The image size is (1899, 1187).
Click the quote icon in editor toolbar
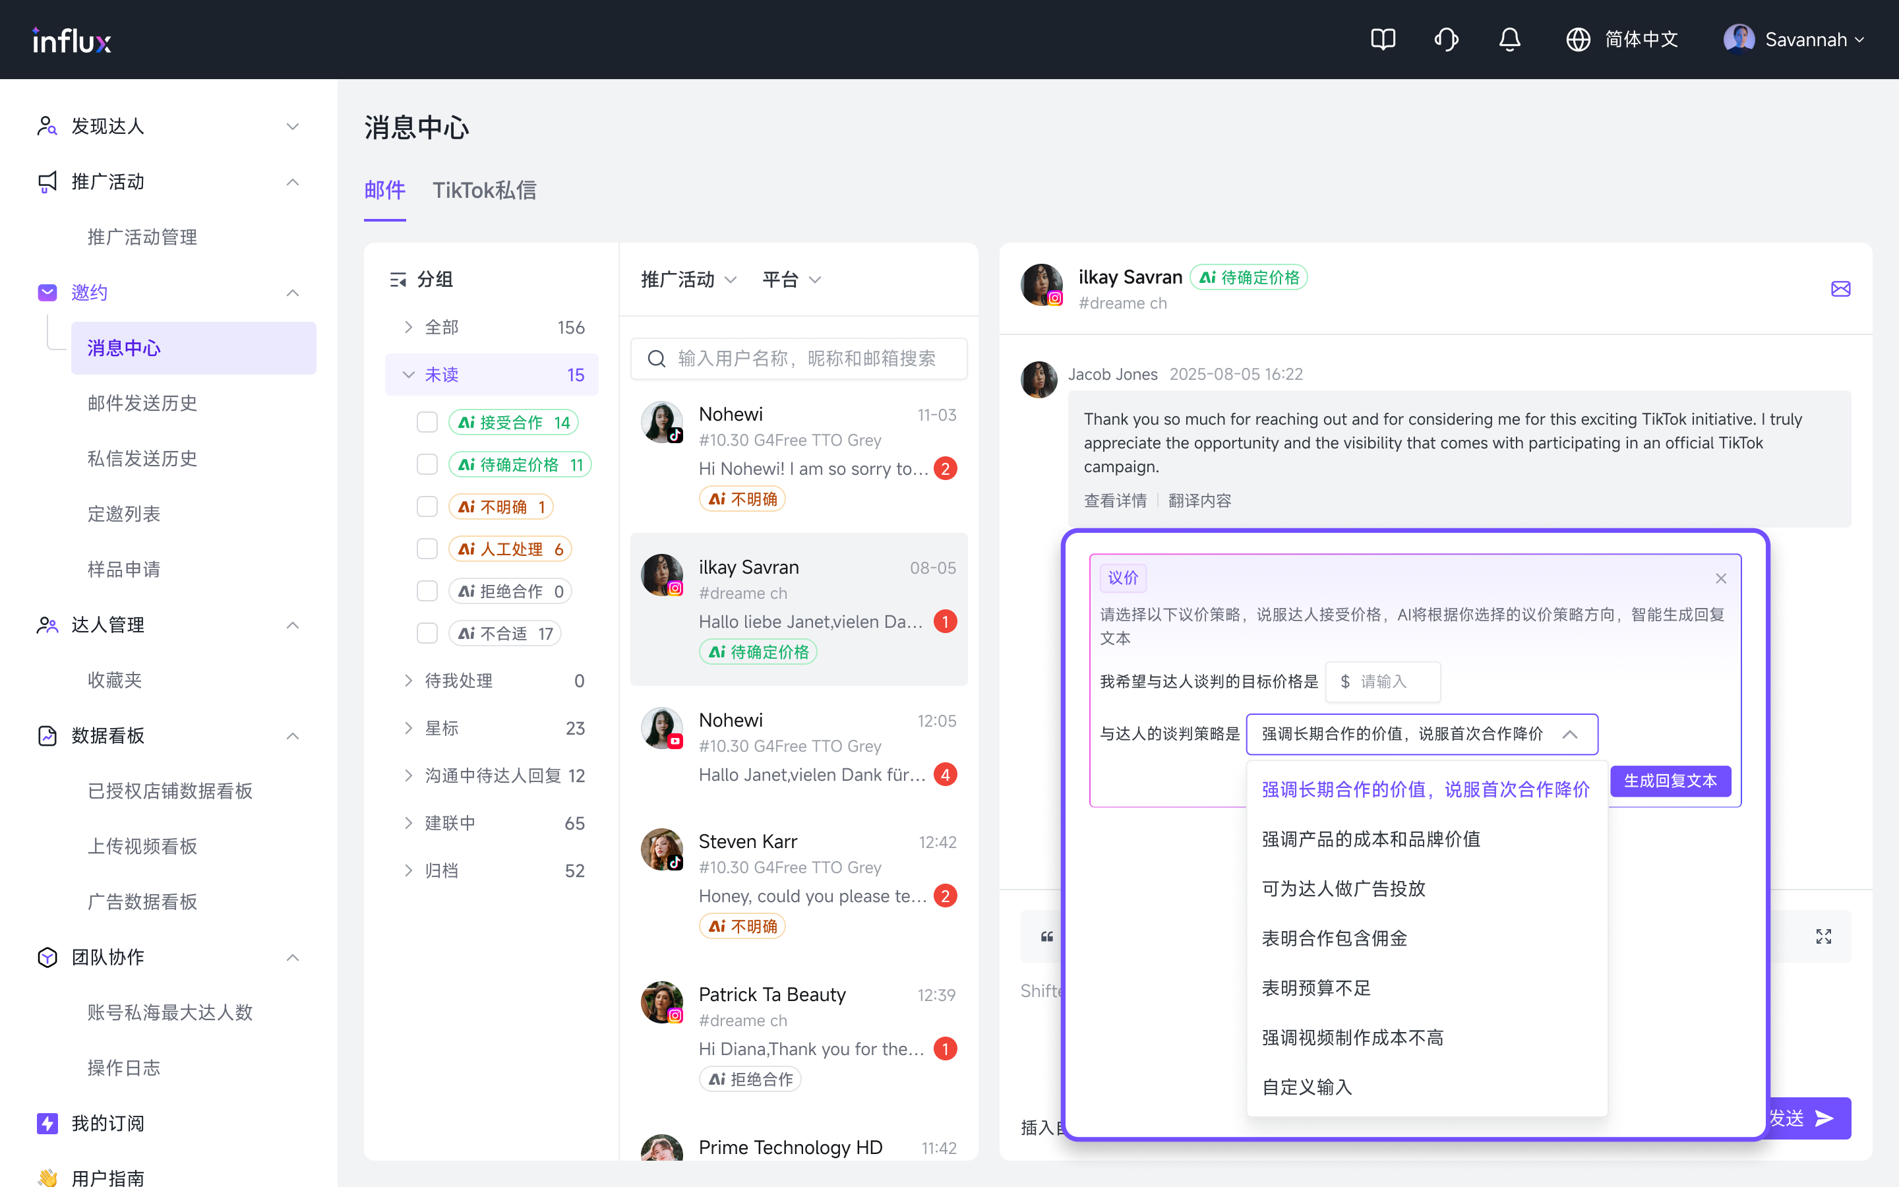[x=1047, y=936]
